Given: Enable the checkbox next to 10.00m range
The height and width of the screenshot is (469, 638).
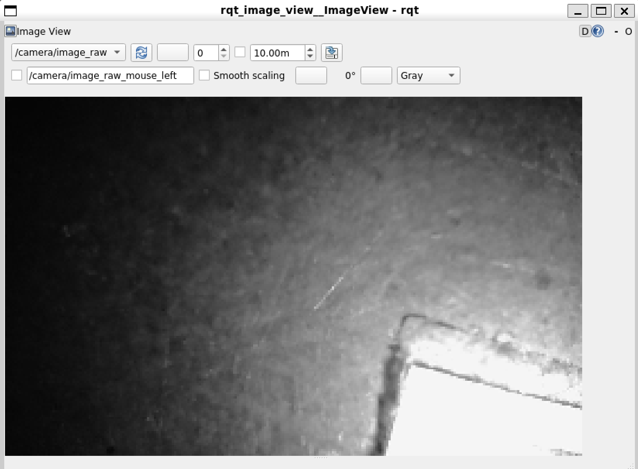Looking at the screenshot, I should [x=240, y=52].
